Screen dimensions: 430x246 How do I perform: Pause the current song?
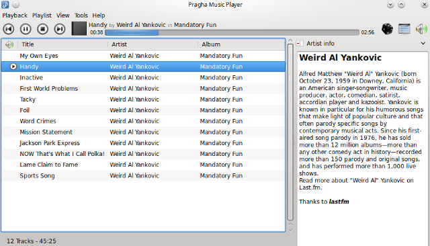26,29
